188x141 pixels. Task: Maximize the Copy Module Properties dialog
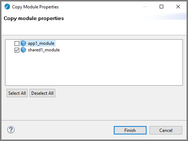[x=161, y=7]
